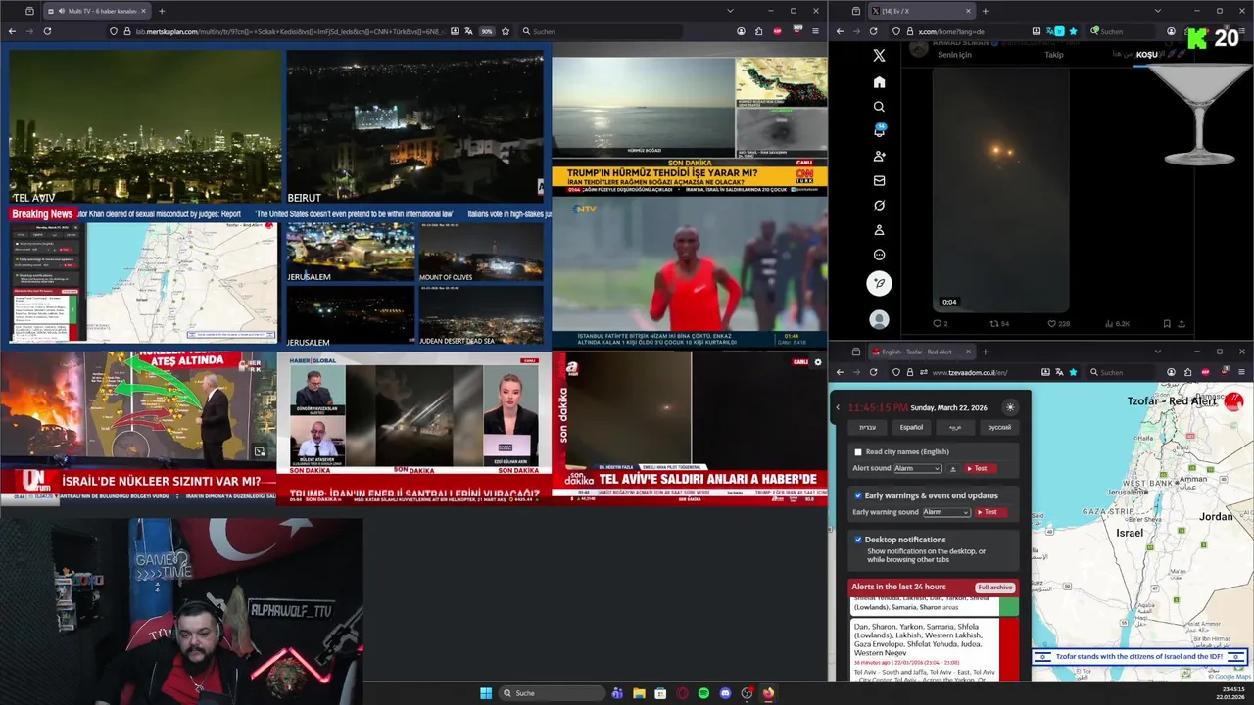Viewport: 1254px width, 705px height.
Task: Click the Windows taskbar Suche search box
Action: pos(551,693)
